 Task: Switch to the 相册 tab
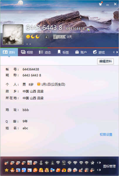pyautogui.click(x=27, y=52)
